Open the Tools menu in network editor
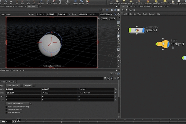Viewport: 186px width, 124px height. pyautogui.click(x=145, y=14)
